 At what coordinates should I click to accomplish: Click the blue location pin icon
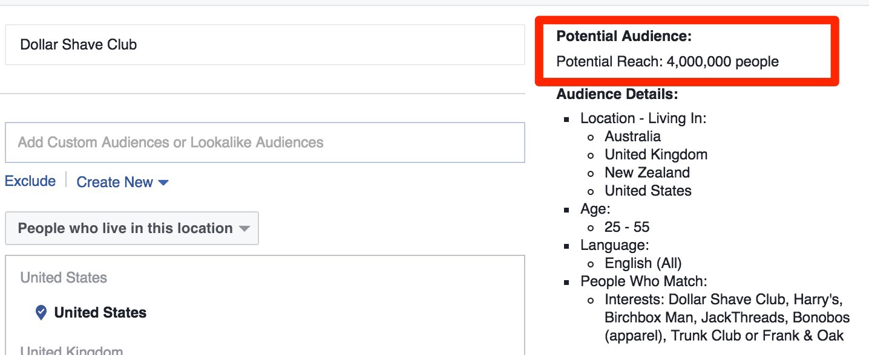coord(41,312)
